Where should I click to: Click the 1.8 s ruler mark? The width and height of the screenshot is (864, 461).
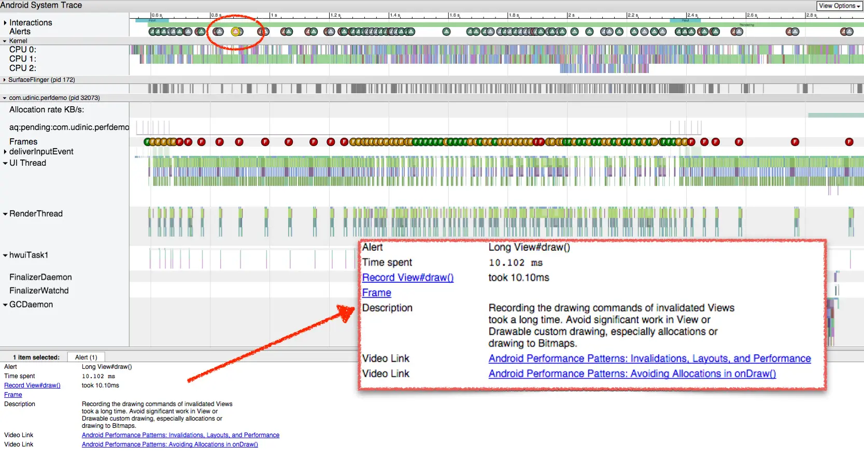pos(514,15)
